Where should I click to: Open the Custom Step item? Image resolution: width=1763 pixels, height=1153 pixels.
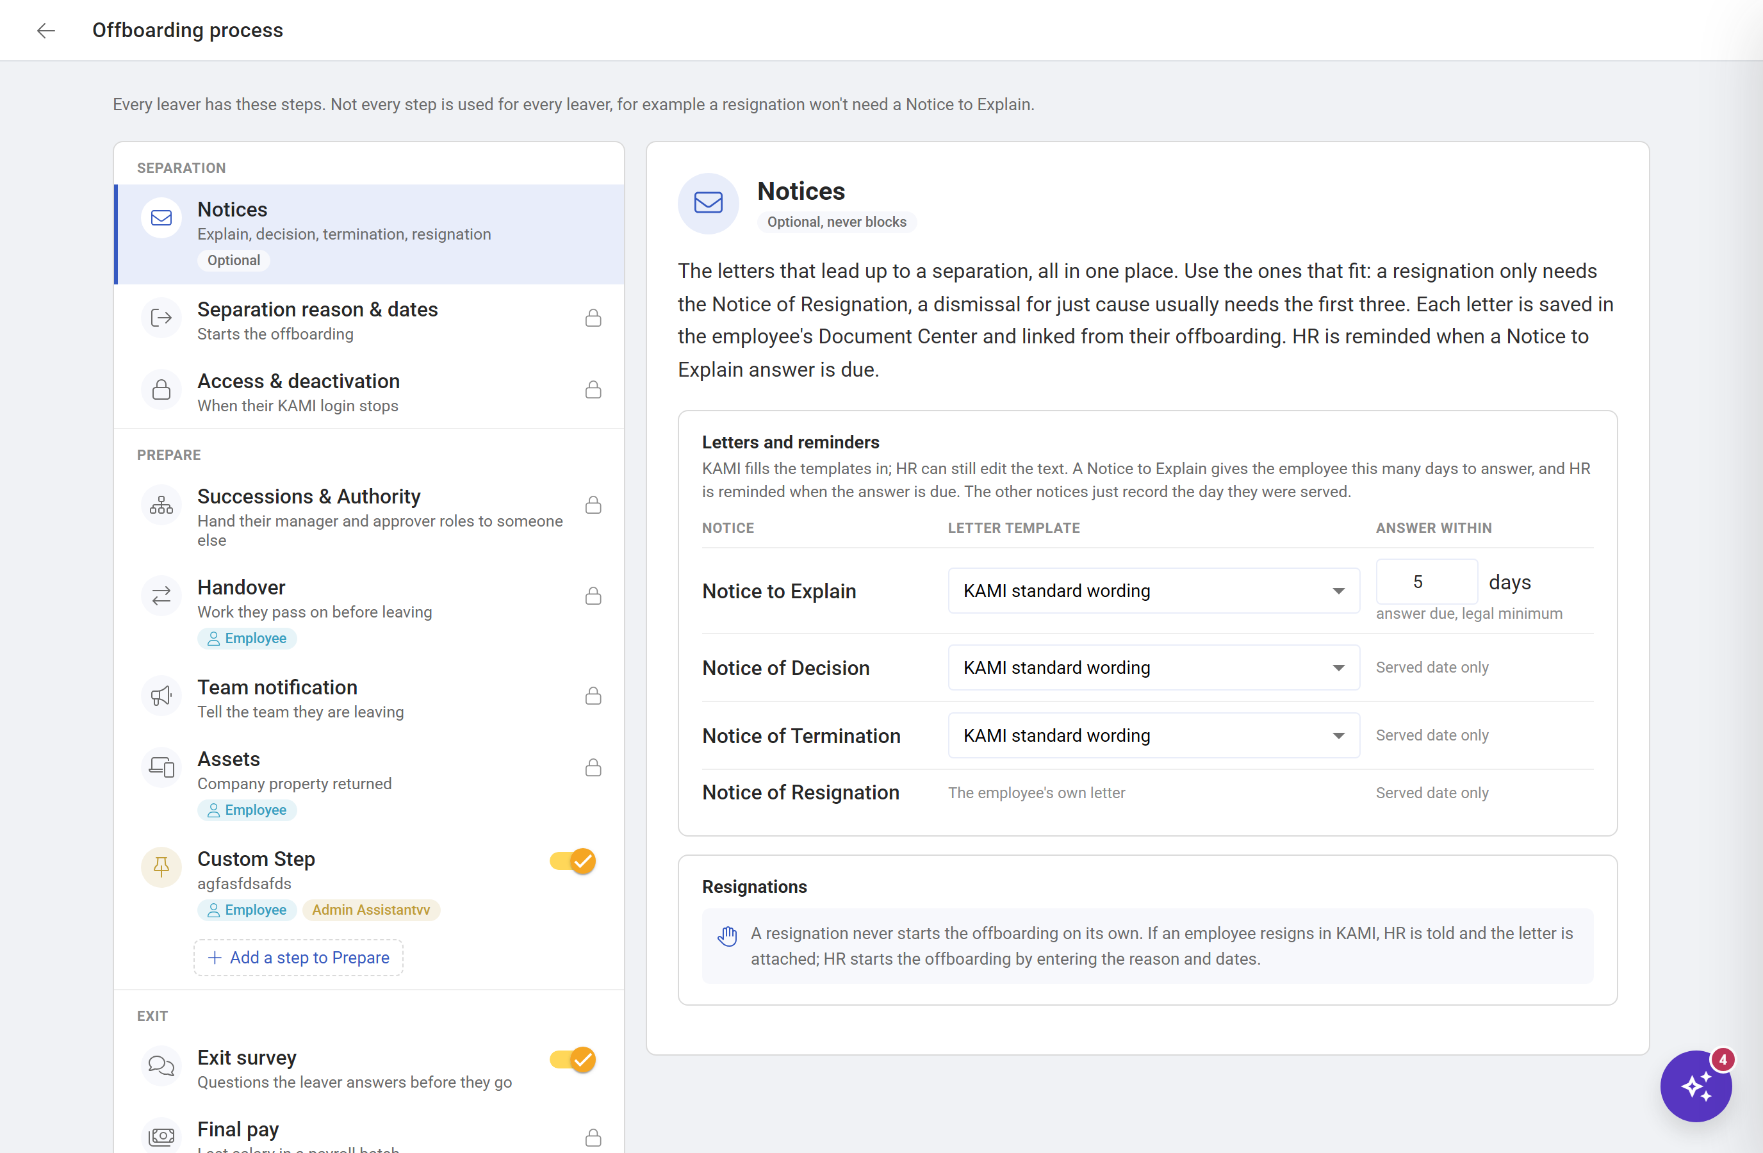click(369, 883)
